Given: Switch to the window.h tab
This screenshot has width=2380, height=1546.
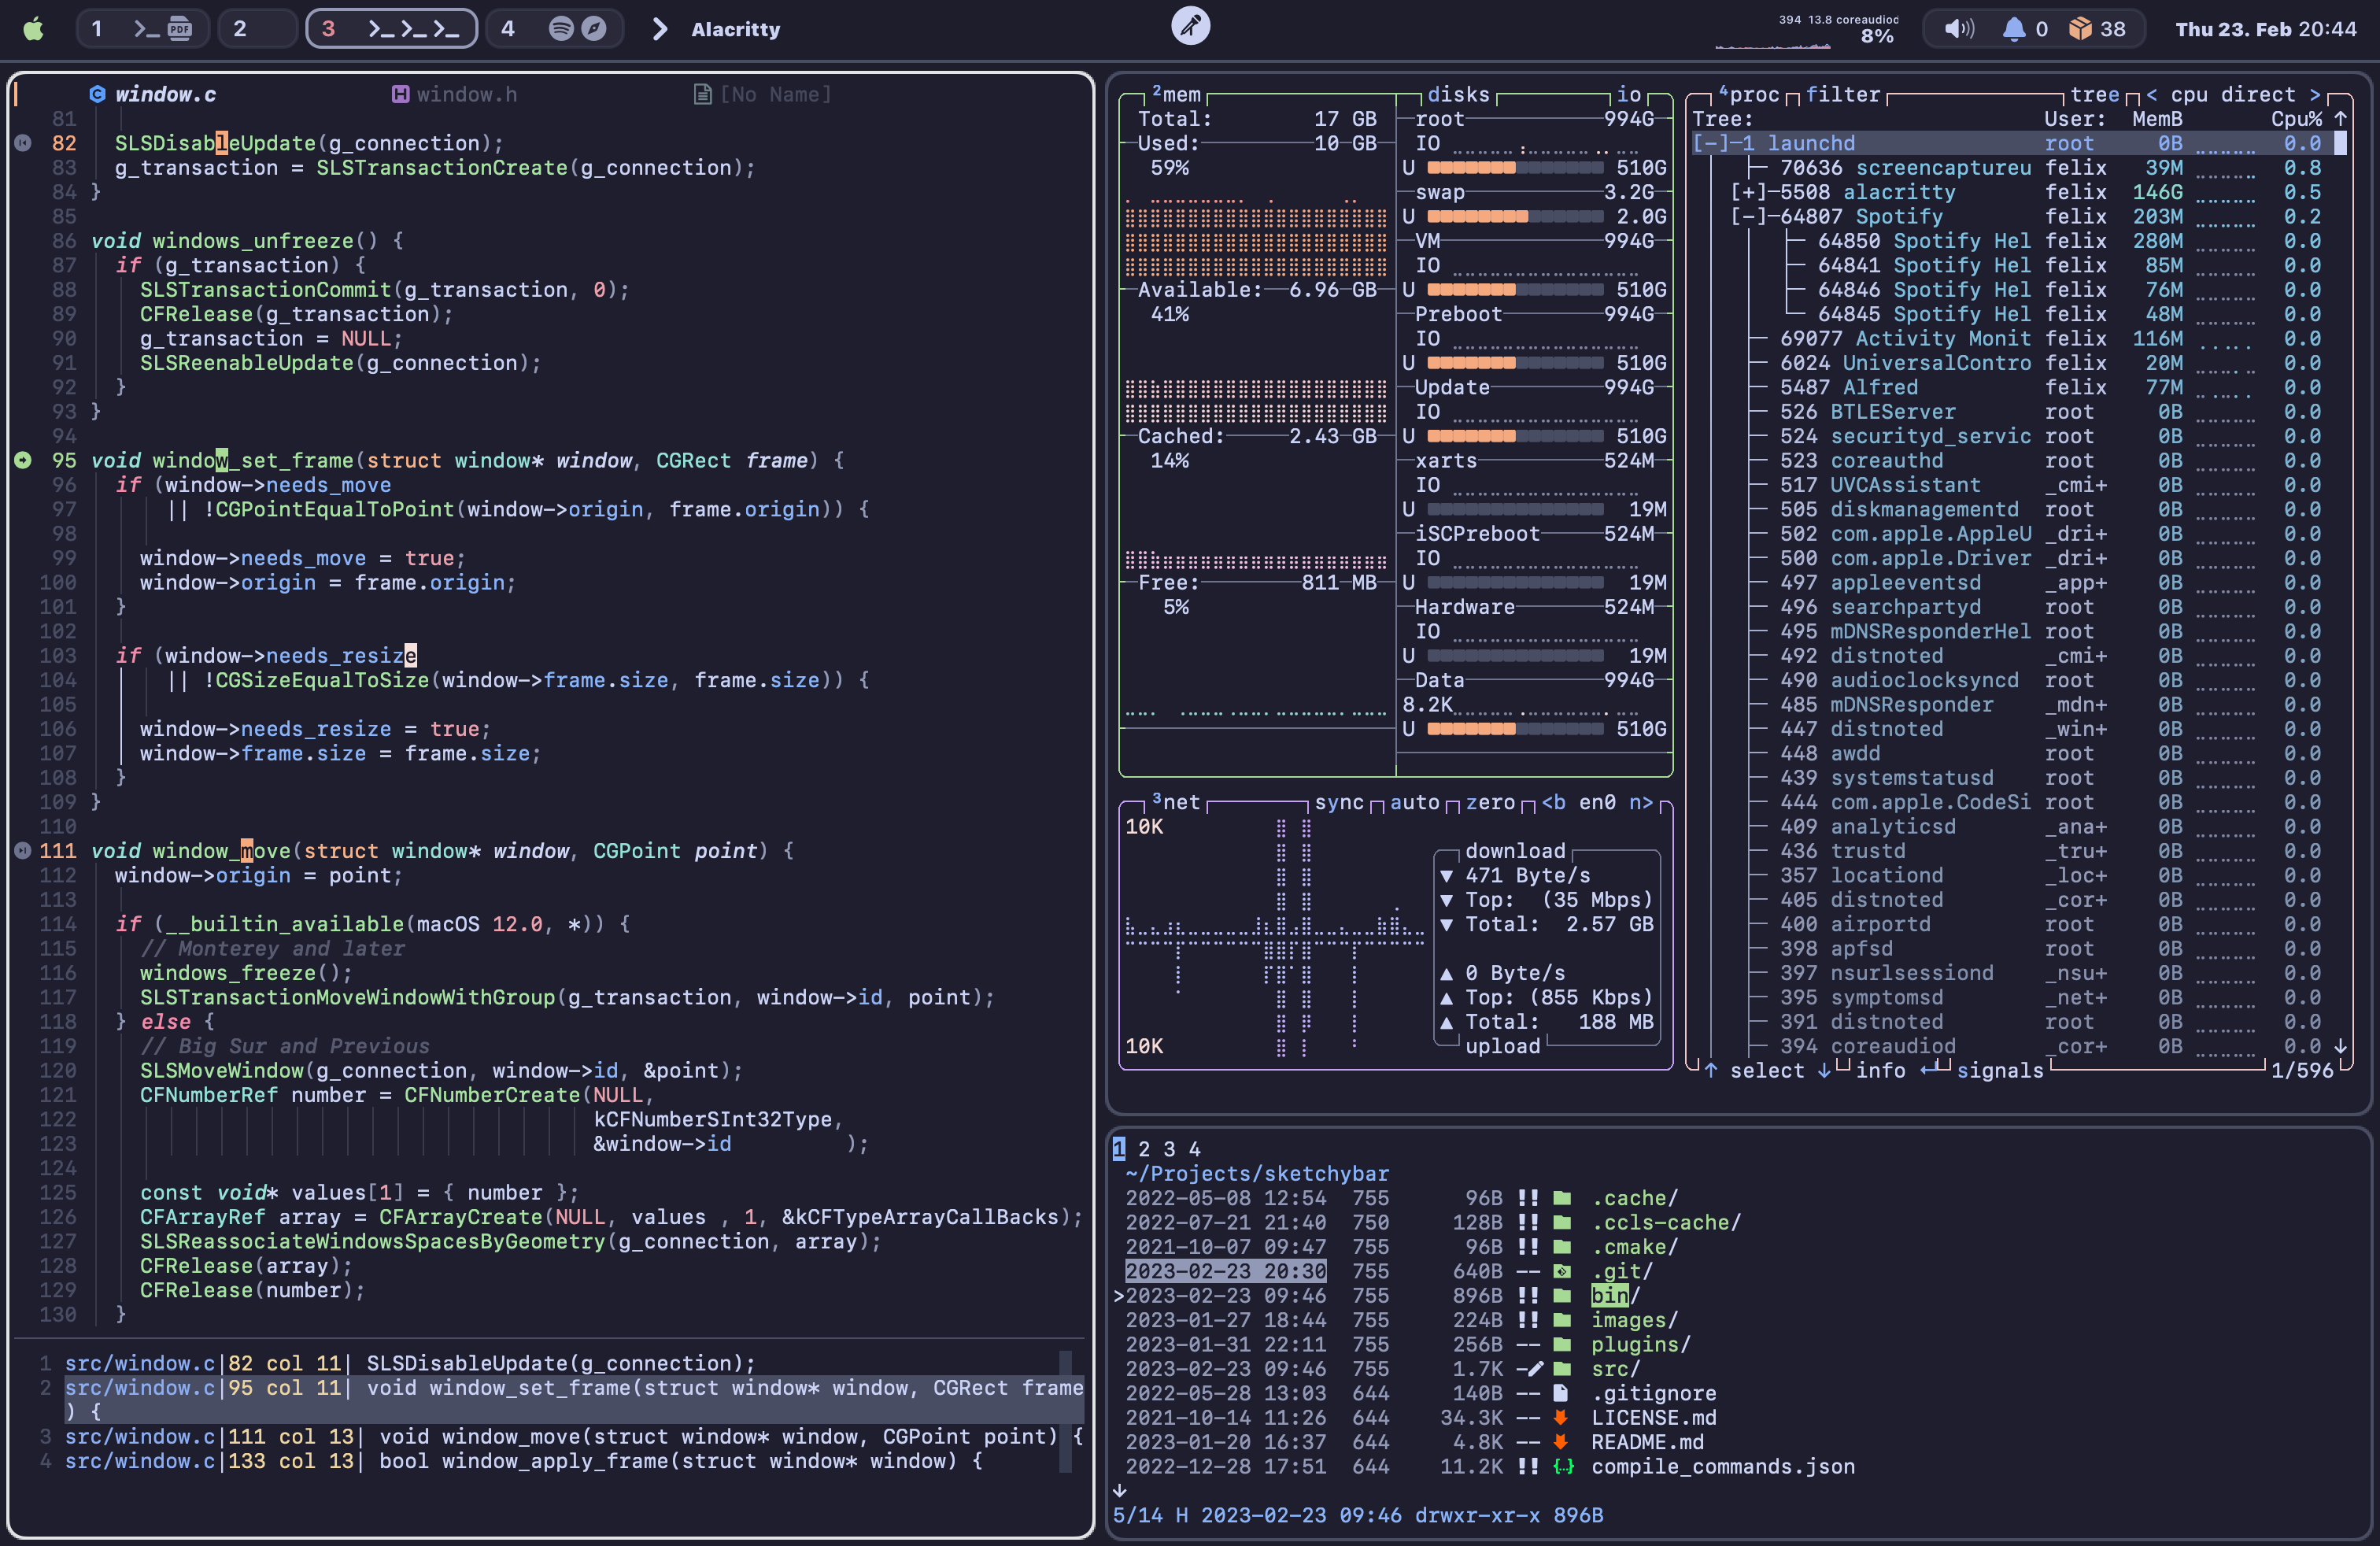Looking at the screenshot, I should click(x=455, y=94).
